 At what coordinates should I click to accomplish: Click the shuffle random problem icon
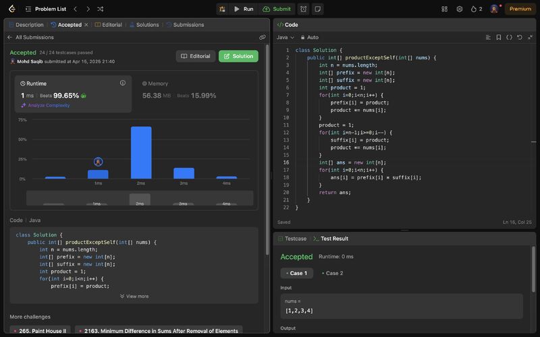[100, 9]
